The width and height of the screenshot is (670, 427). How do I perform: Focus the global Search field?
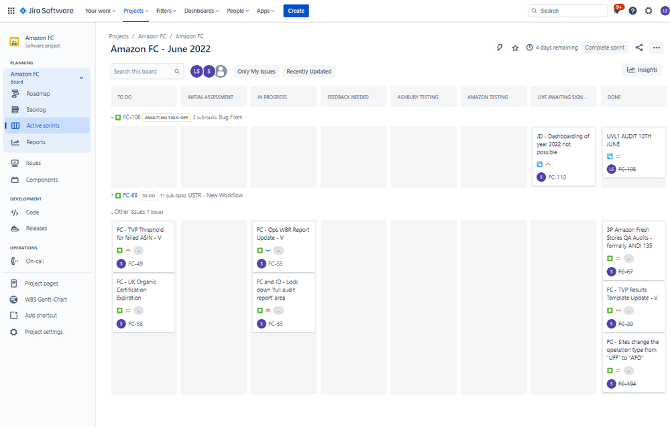(568, 11)
